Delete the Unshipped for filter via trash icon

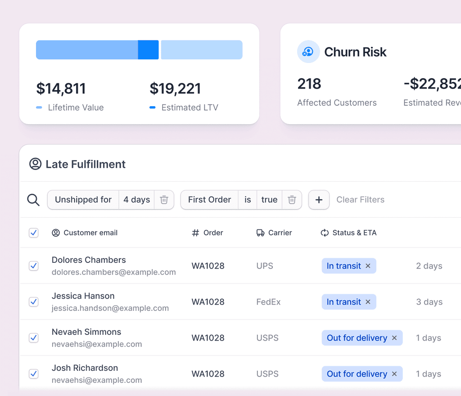click(164, 200)
